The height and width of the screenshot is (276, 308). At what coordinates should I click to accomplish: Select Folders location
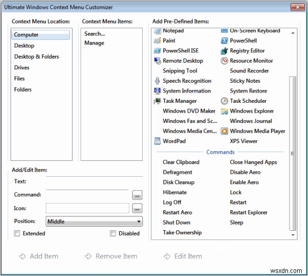point(23,90)
